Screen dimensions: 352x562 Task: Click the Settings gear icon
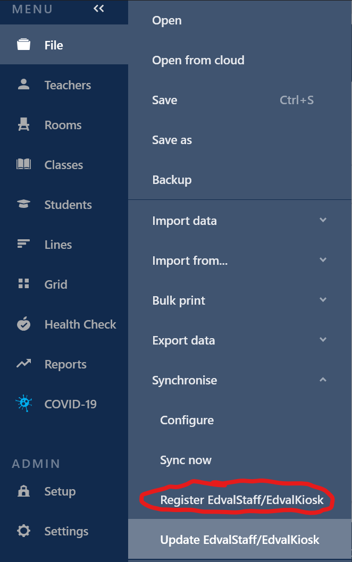pyautogui.click(x=24, y=531)
